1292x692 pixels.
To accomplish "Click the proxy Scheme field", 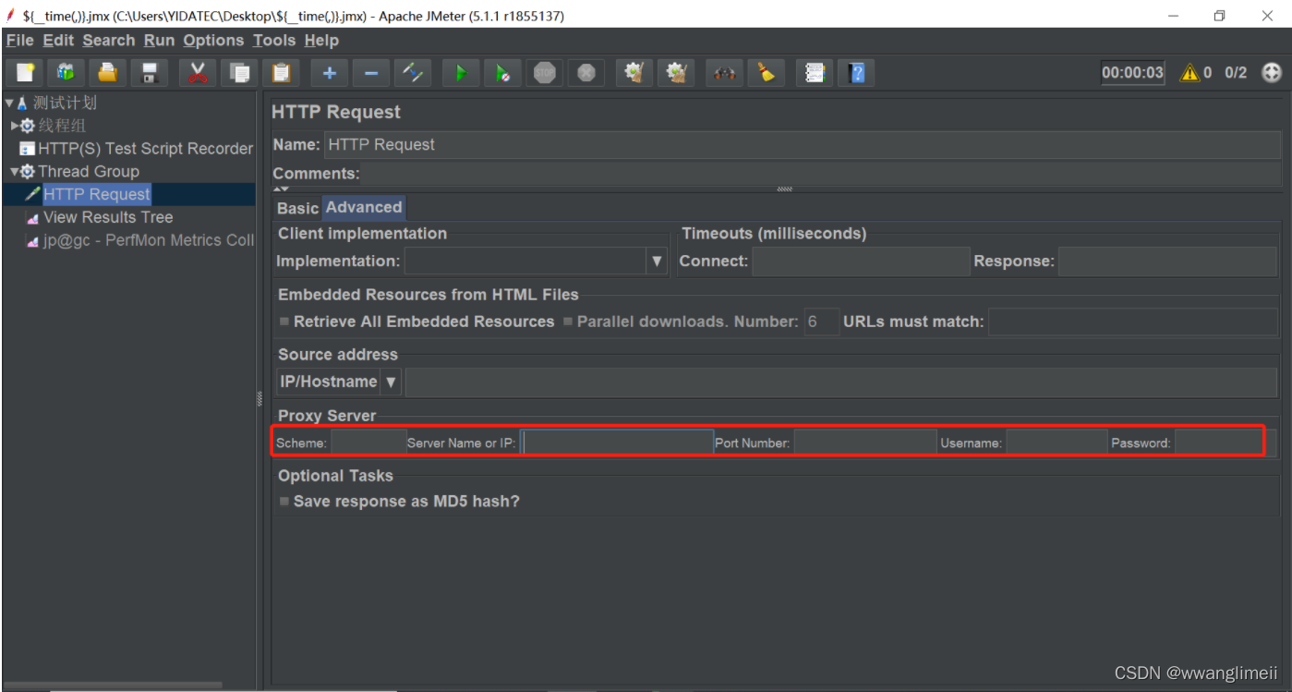I will (x=368, y=443).
